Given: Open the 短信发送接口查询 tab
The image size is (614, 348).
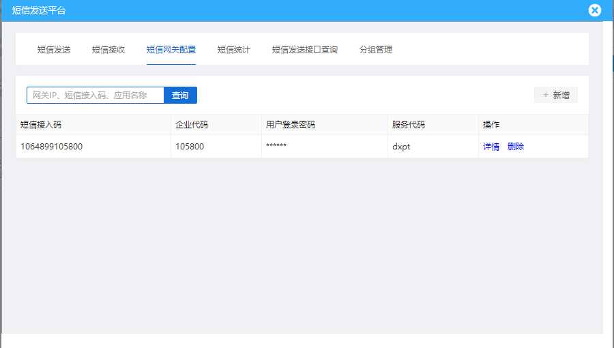Looking at the screenshot, I should coord(305,50).
